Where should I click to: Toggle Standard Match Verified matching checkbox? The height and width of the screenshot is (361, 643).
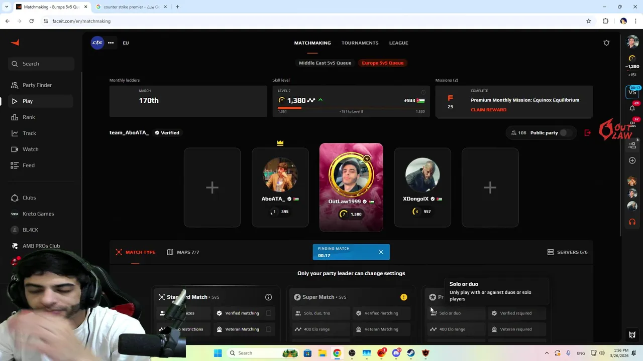pos(268,313)
